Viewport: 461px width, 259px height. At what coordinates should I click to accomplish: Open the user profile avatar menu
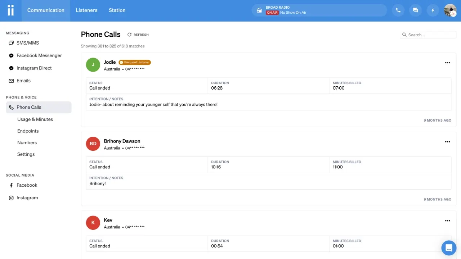[x=450, y=10]
